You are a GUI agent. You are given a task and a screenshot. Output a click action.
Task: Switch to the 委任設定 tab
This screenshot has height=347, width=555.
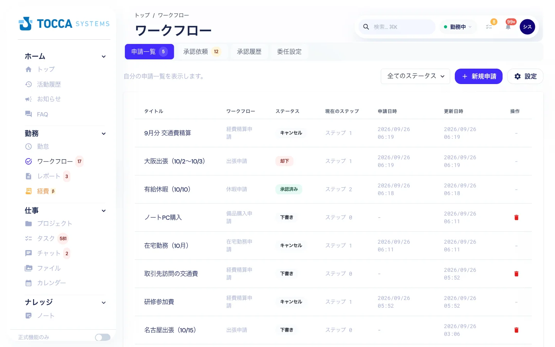[289, 52]
